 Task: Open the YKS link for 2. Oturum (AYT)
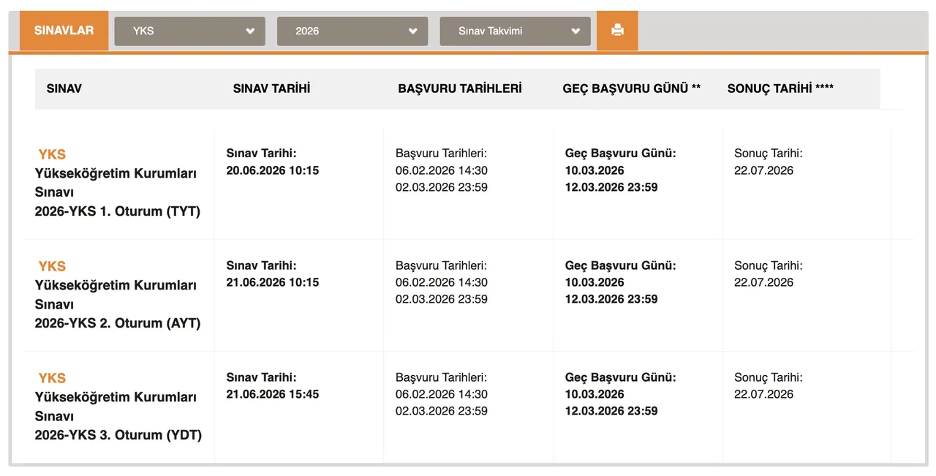51,266
